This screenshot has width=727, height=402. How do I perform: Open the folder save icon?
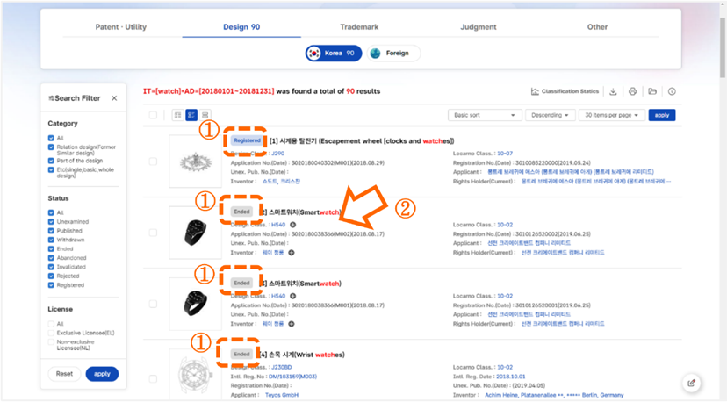pyautogui.click(x=652, y=91)
